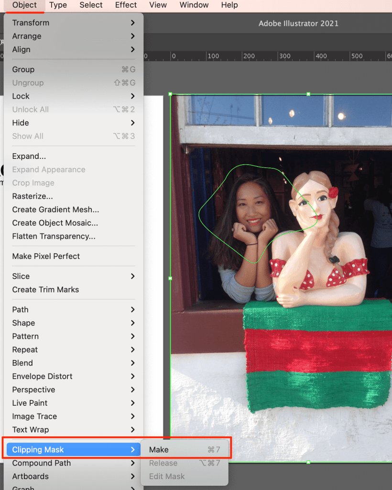Viewport: 392px width, 490px height.
Task: Expand the Image Trace submenu
Action: pos(34,416)
